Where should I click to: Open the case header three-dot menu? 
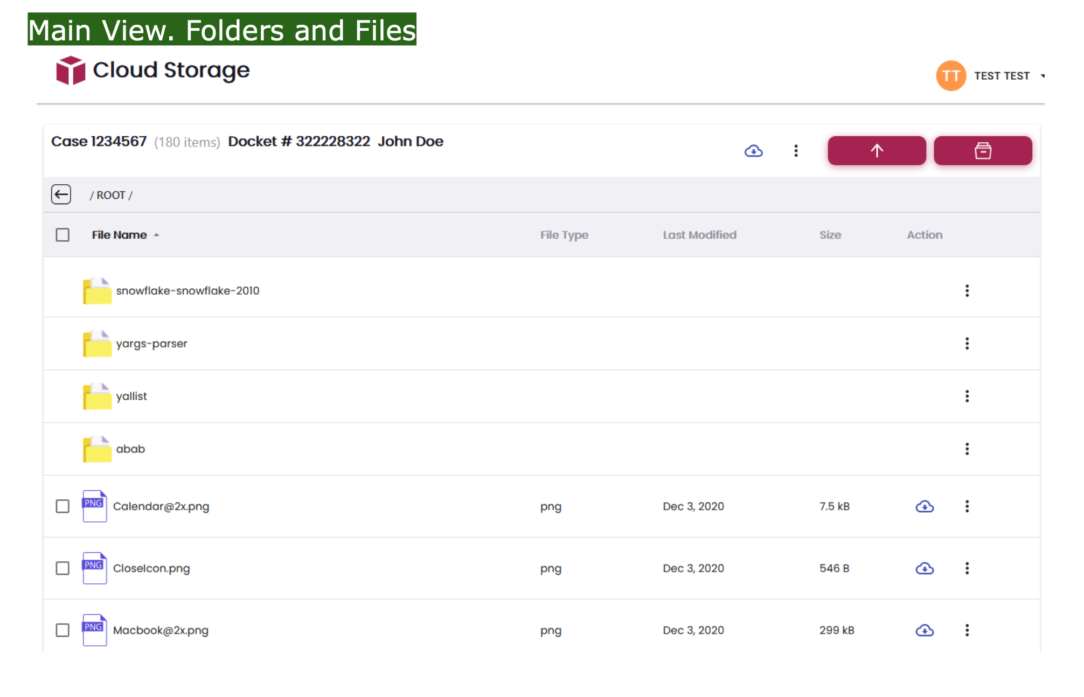[x=796, y=151]
